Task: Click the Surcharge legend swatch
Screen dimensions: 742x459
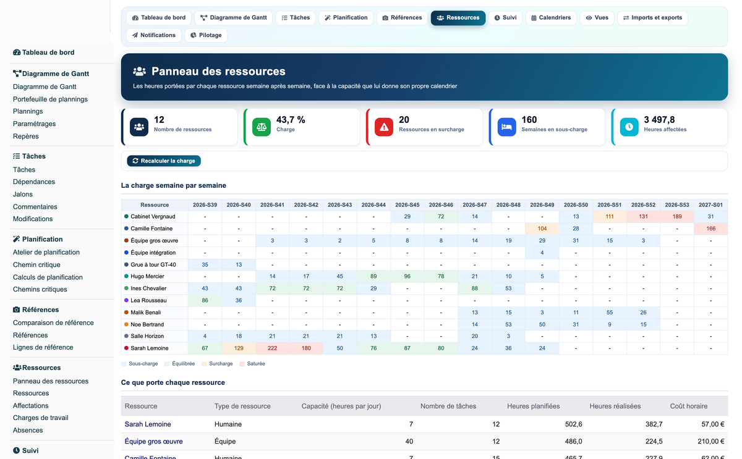Action: [204, 364]
